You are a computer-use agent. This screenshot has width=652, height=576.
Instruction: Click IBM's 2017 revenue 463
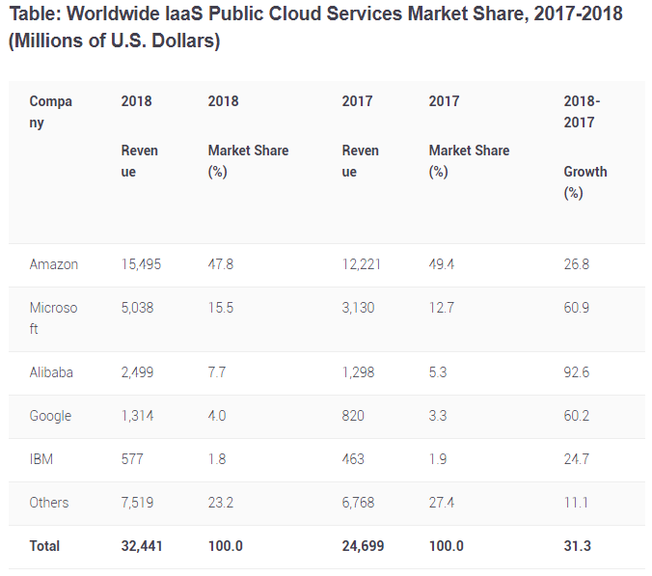point(353,459)
